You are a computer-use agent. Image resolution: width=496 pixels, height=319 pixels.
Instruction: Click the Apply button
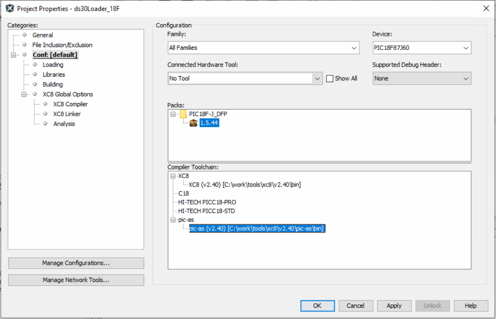[x=394, y=306]
